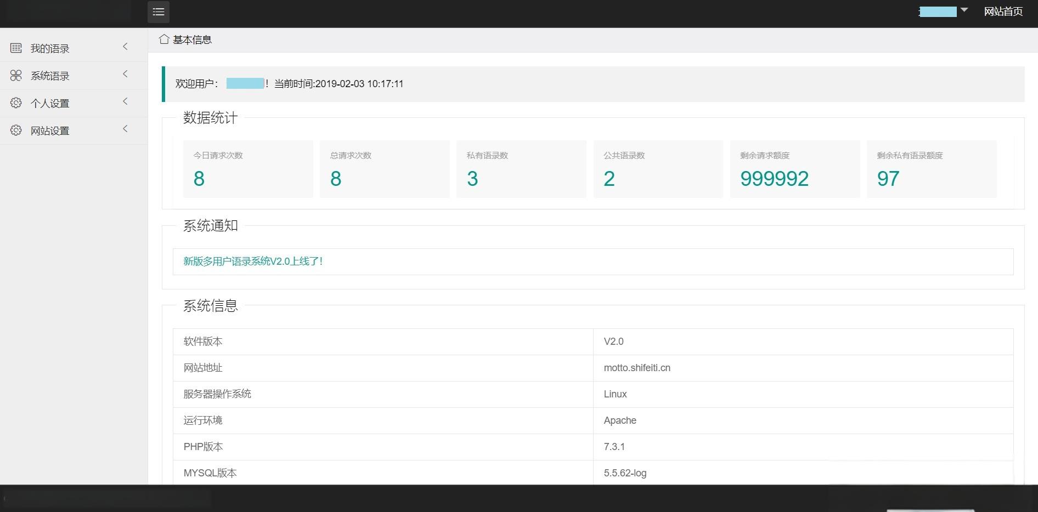Click the home icon before 基本信息
1038x512 pixels.
(x=163, y=39)
